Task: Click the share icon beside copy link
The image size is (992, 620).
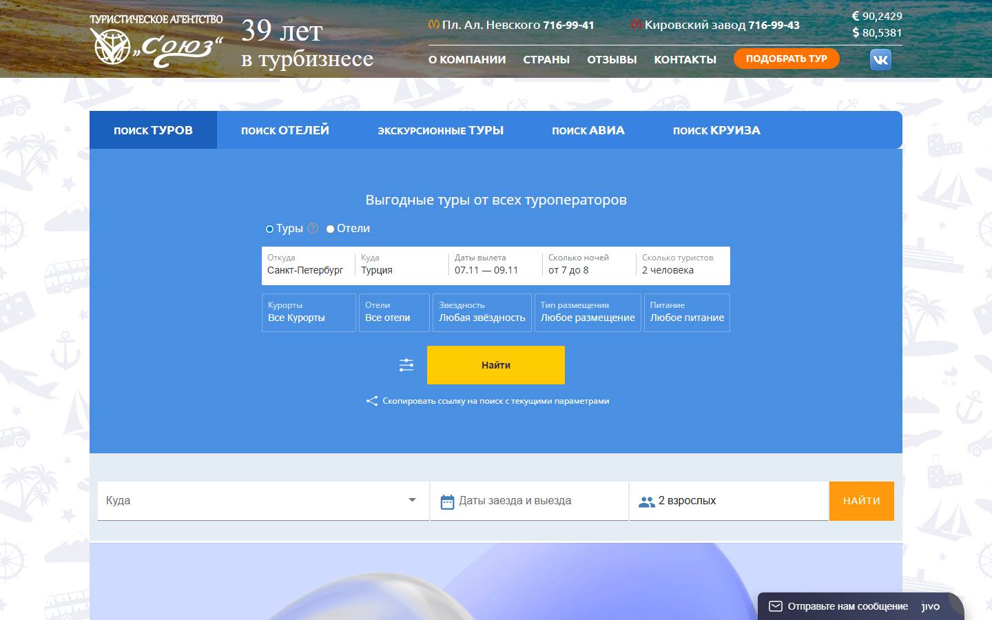Action: coord(371,401)
